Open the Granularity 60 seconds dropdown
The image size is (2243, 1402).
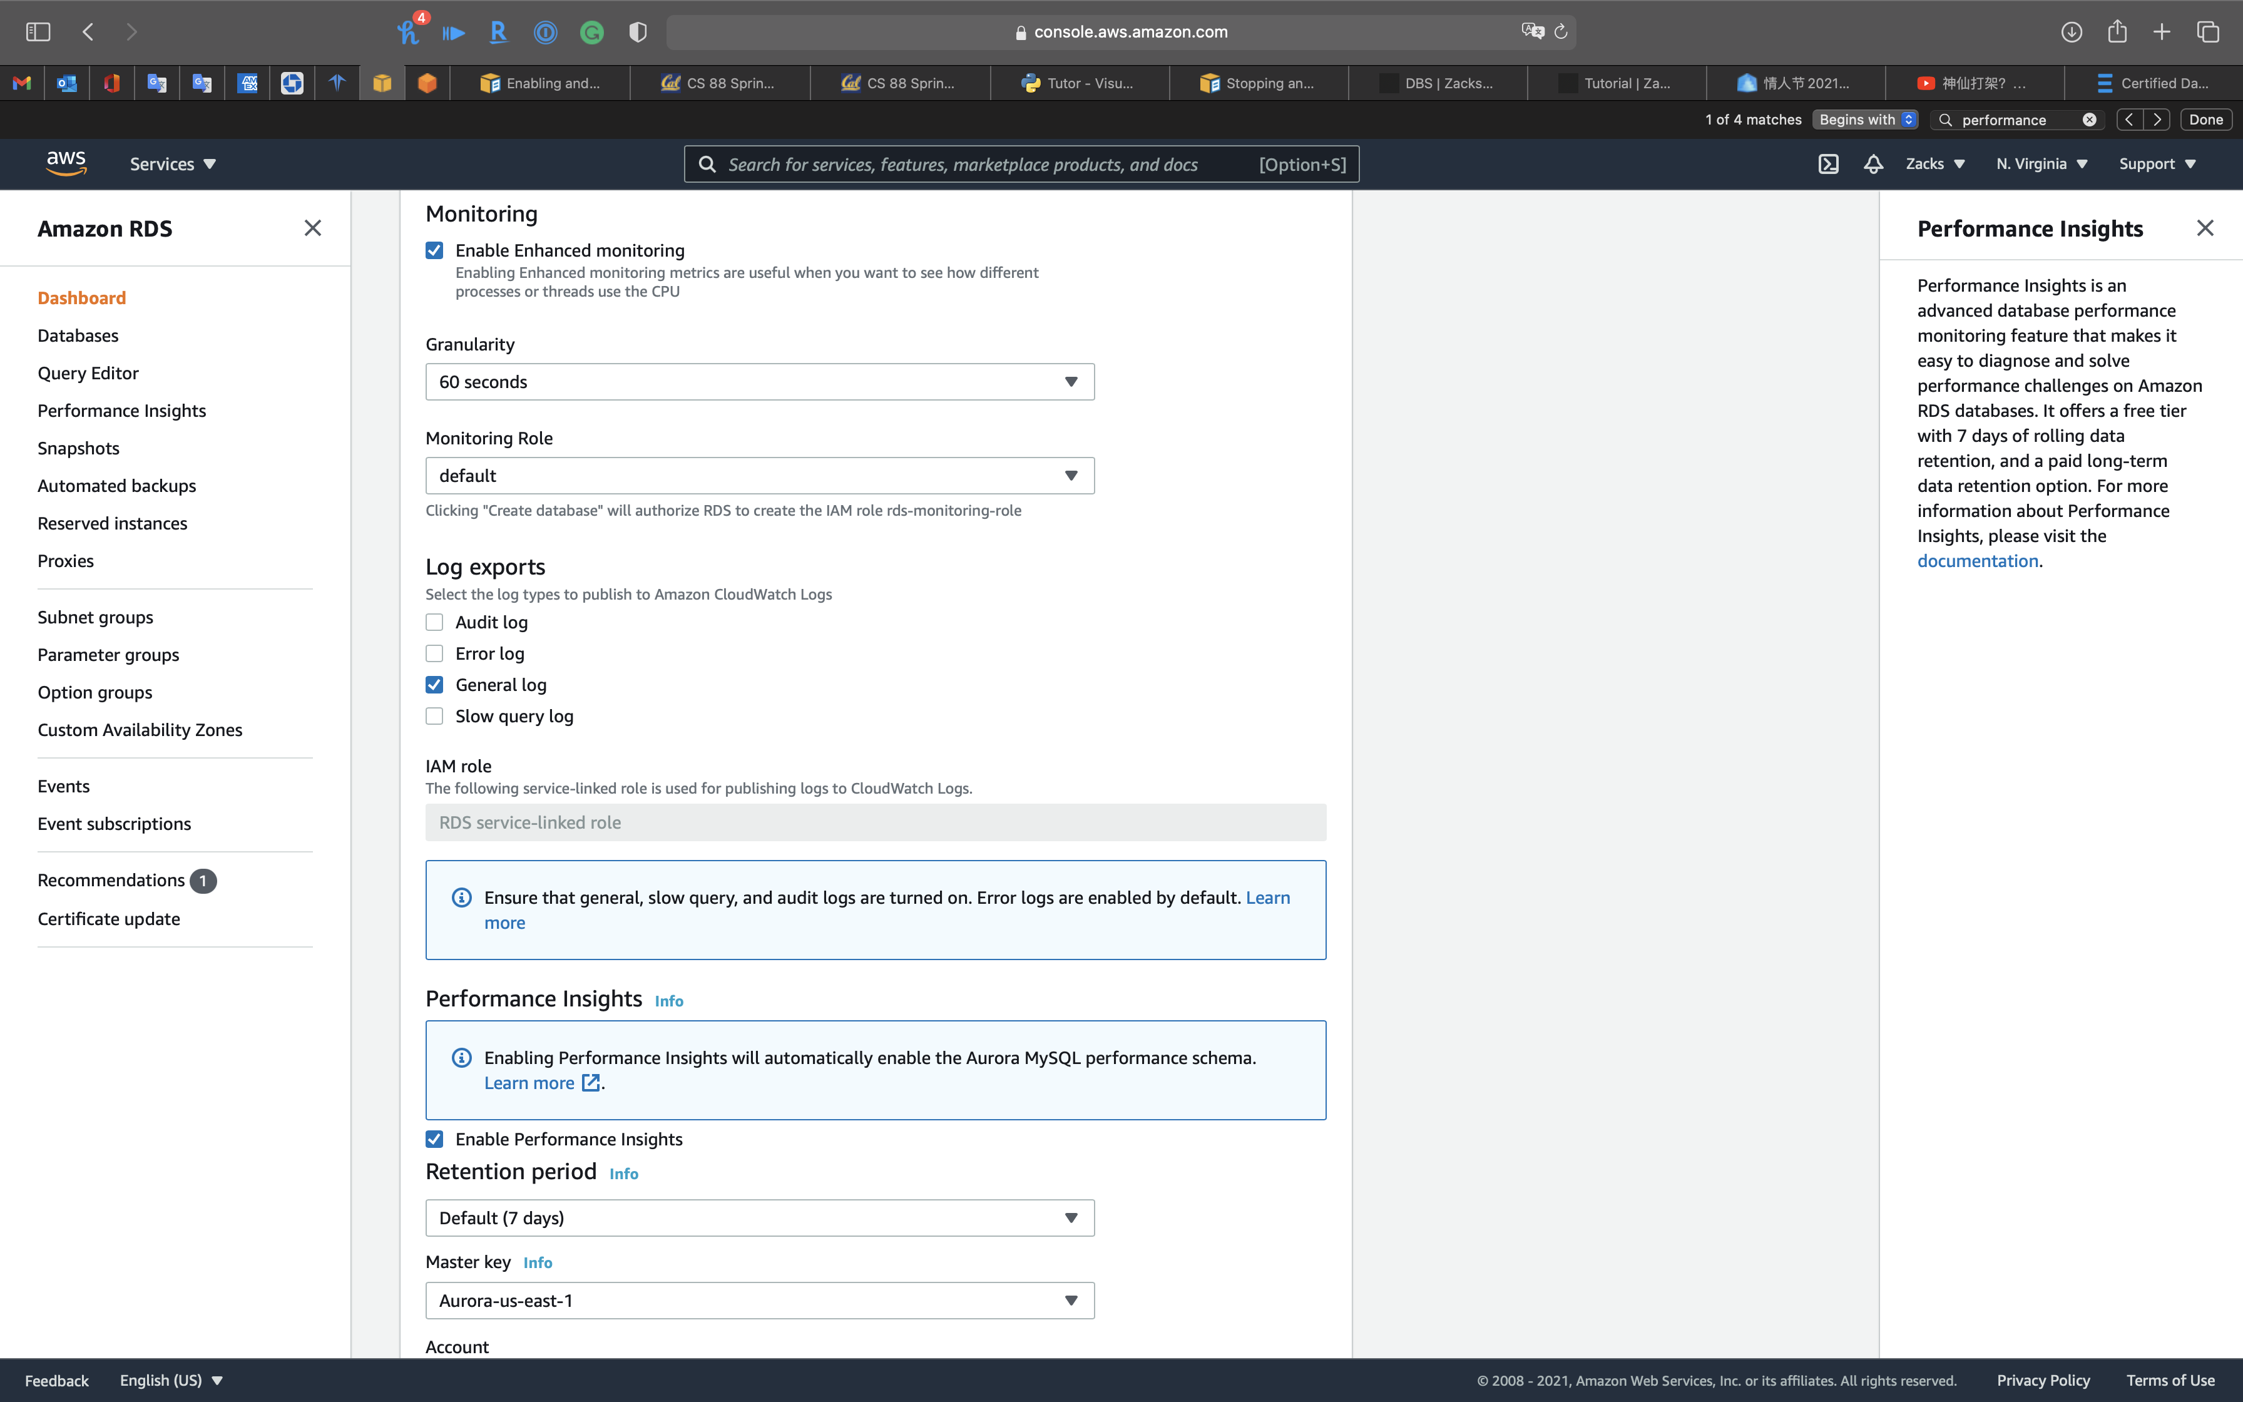coord(759,382)
